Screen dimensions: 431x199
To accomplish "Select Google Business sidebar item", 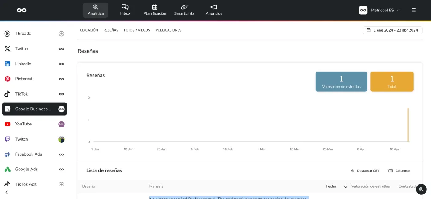I will point(35,109).
